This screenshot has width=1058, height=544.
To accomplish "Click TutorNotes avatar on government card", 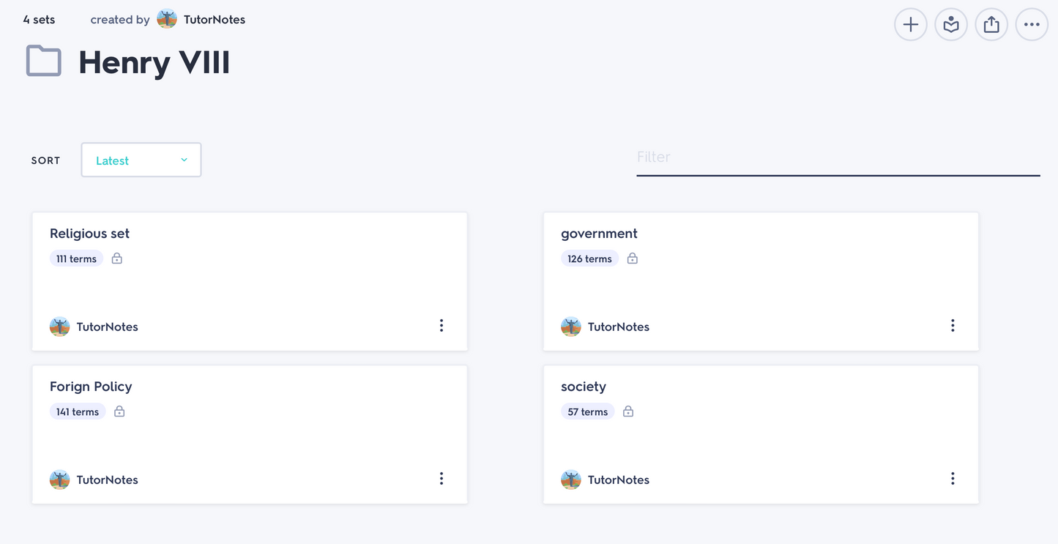I will (x=571, y=327).
